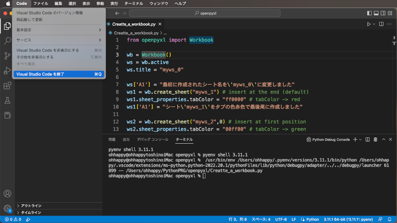Add new terminal with plus icon
The width and height of the screenshot is (397, 223).
pos(355,140)
